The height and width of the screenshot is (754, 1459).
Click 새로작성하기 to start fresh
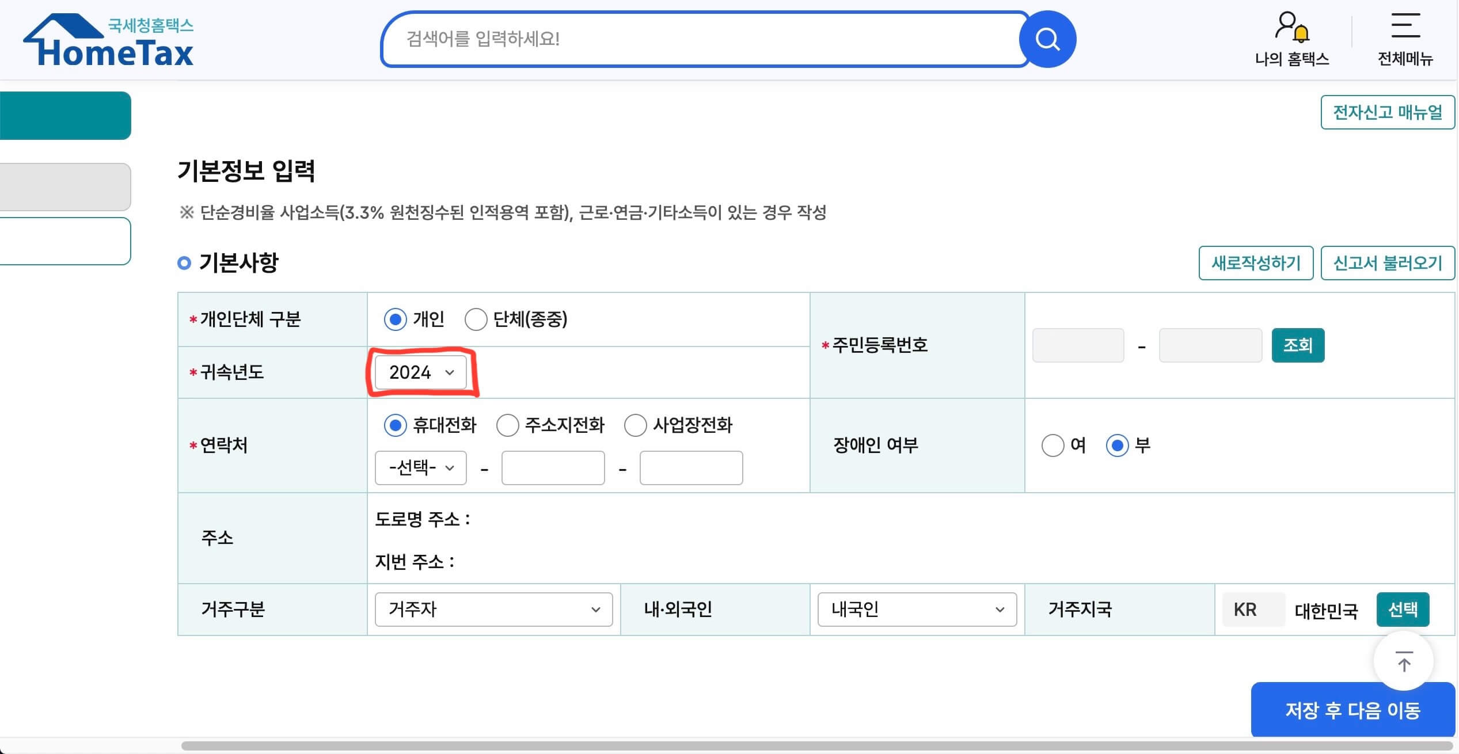click(1256, 262)
